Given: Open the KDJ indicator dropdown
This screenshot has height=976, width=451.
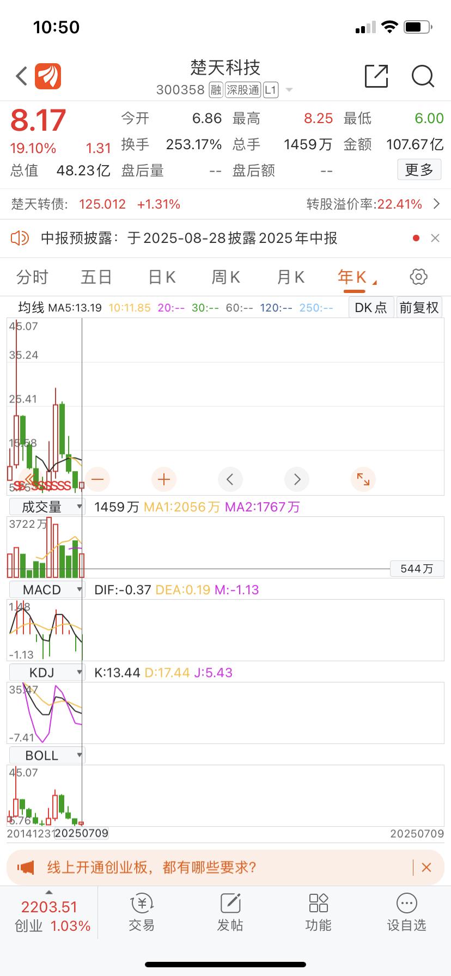Looking at the screenshot, I should click(x=47, y=673).
